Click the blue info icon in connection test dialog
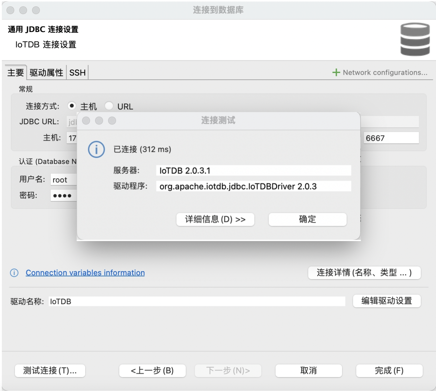 [96, 150]
